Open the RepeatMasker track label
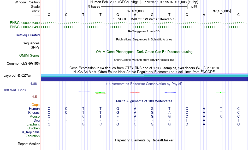 pyautogui.click(x=29, y=144)
